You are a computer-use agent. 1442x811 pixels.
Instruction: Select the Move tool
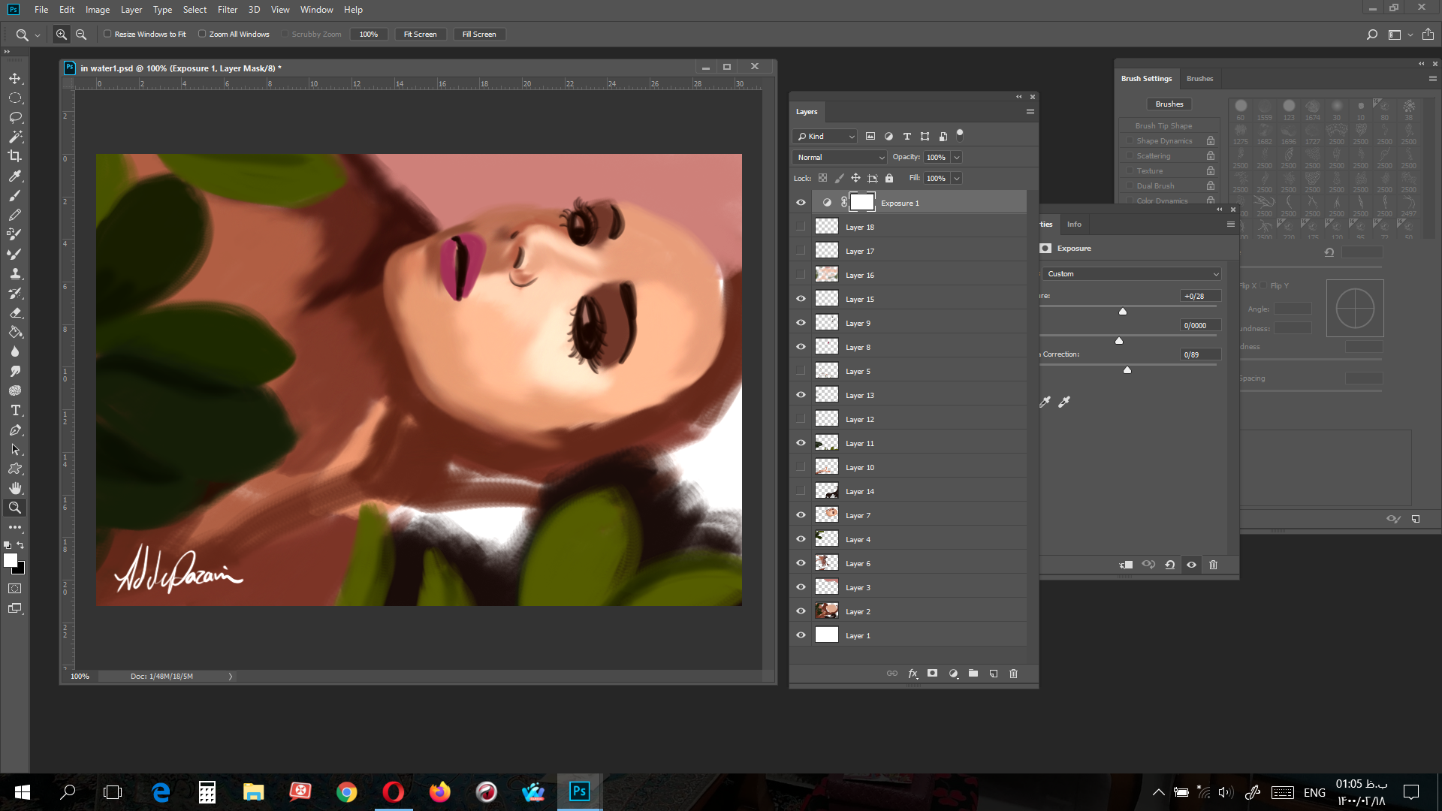point(15,78)
